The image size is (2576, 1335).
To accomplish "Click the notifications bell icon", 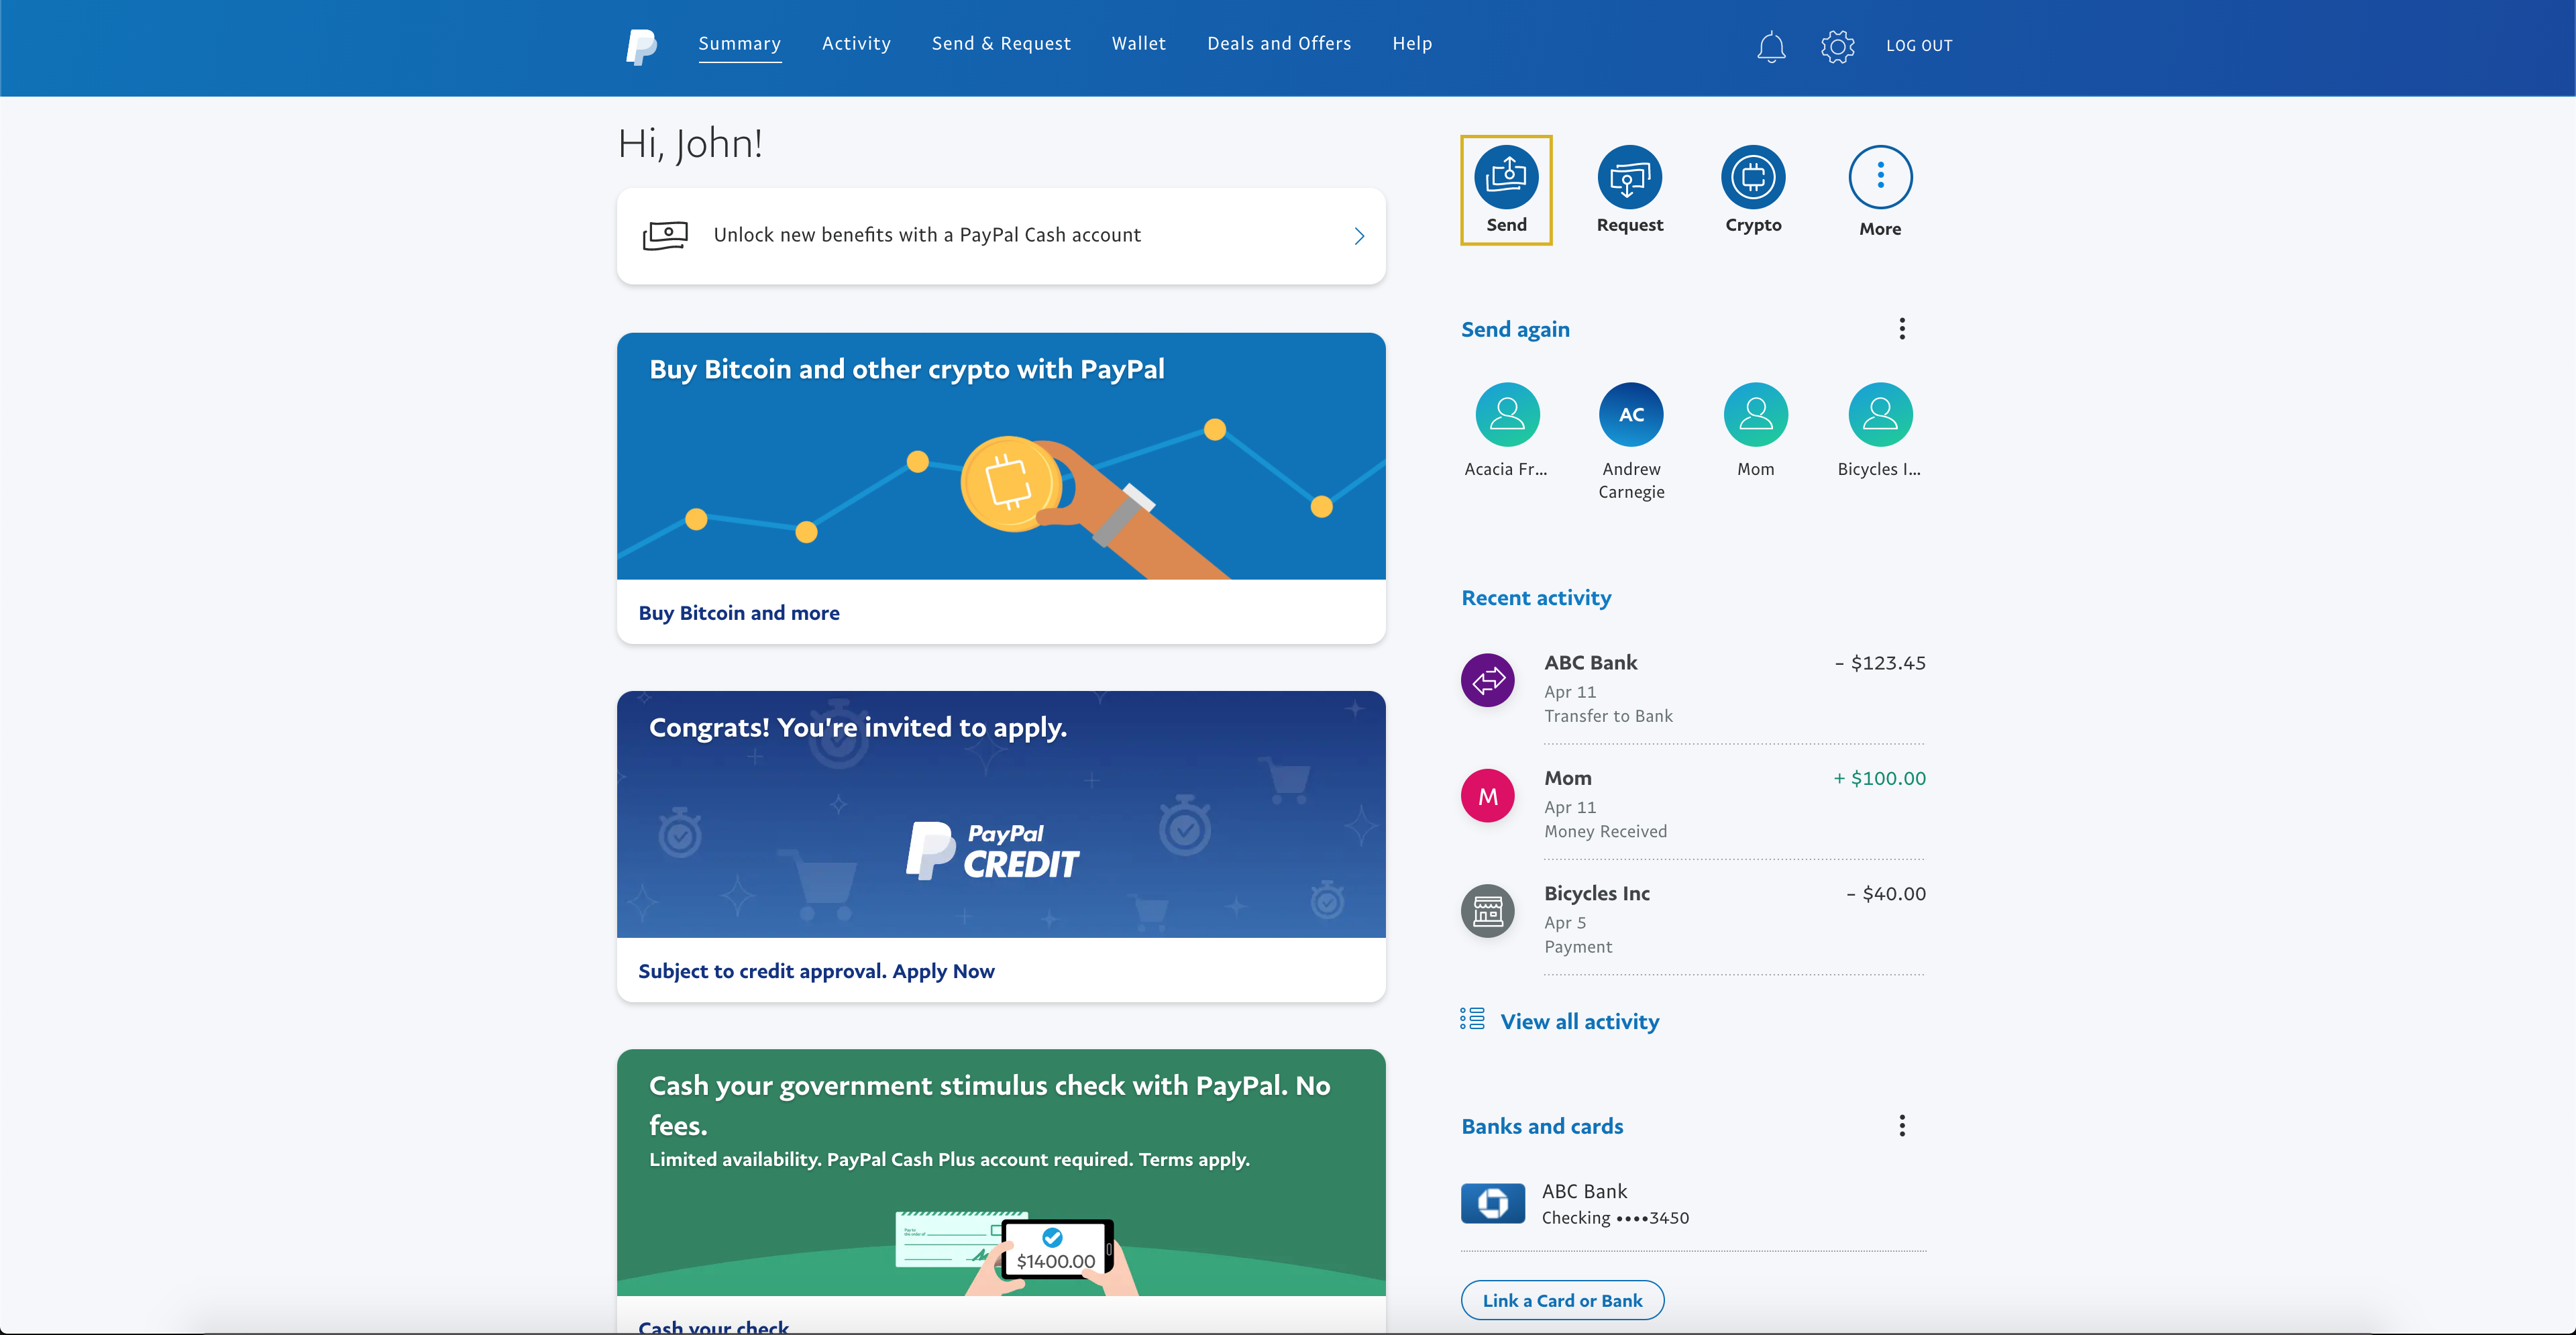I will coord(1771,46).
